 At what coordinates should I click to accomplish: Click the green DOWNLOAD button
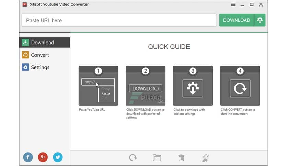tap(237, 20)
